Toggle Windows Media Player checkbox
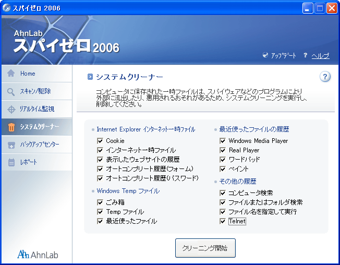The image size is (340, 265). click(223, 141)
